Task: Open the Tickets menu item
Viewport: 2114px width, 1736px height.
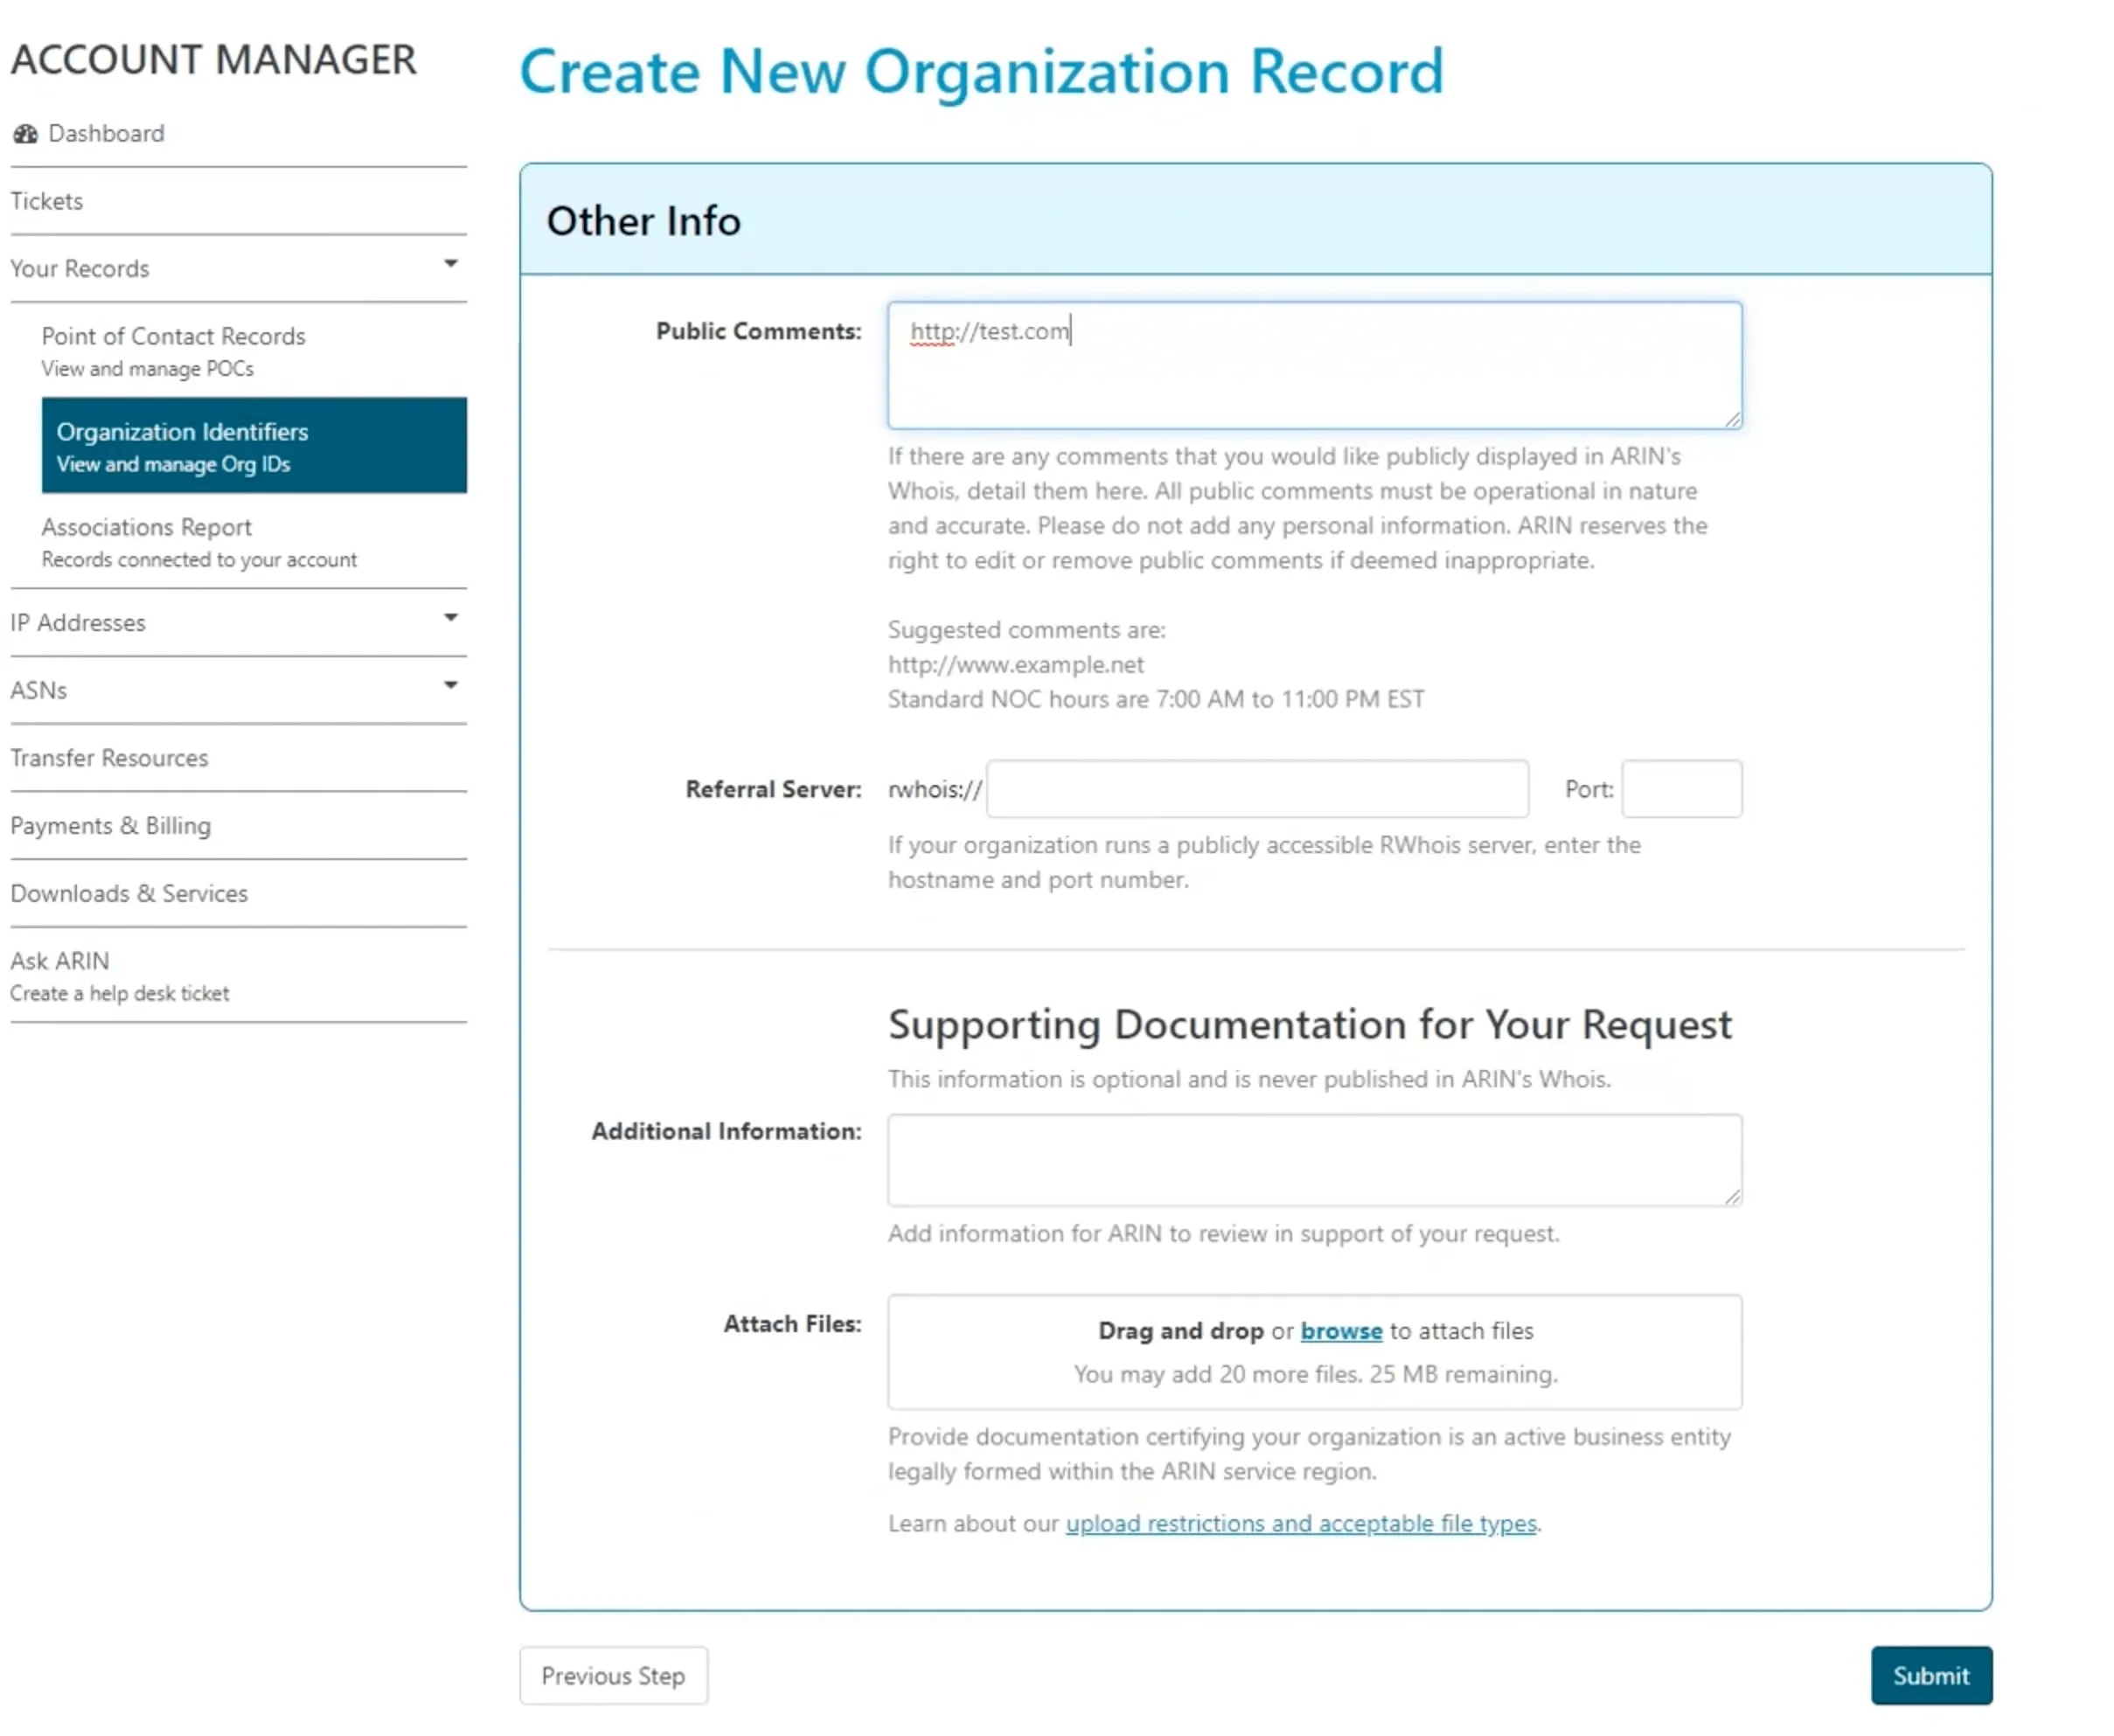Action: [x=47, y=201]
